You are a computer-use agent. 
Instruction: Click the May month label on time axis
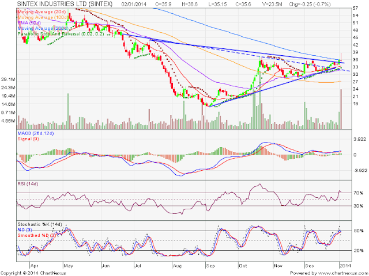pos(69,266)
